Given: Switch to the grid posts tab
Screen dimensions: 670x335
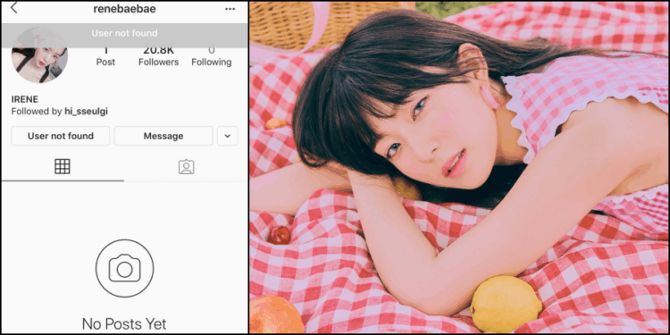Looking at the screenshot, I should click(63, 166).
